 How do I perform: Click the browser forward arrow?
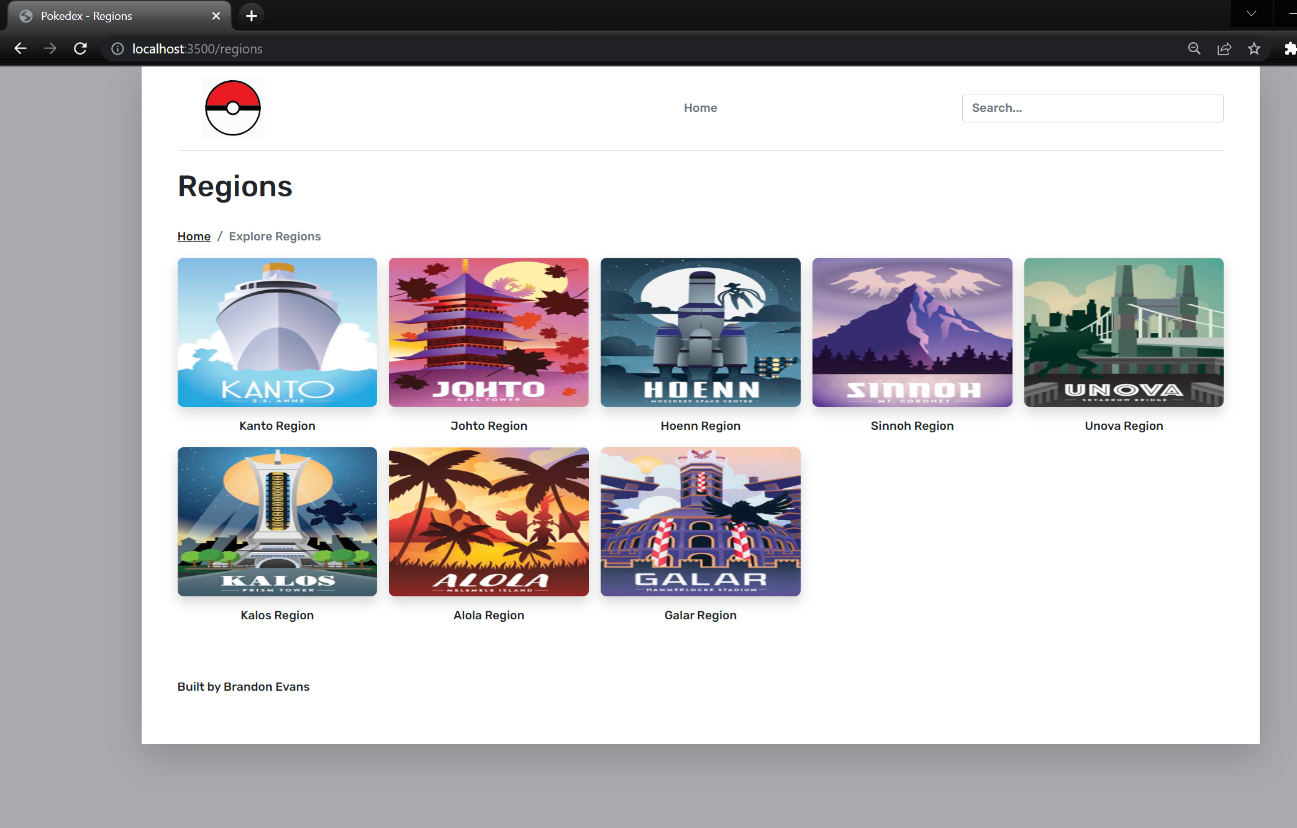(50, 48)
